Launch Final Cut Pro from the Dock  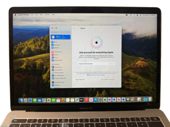click(x=133, y=99)
